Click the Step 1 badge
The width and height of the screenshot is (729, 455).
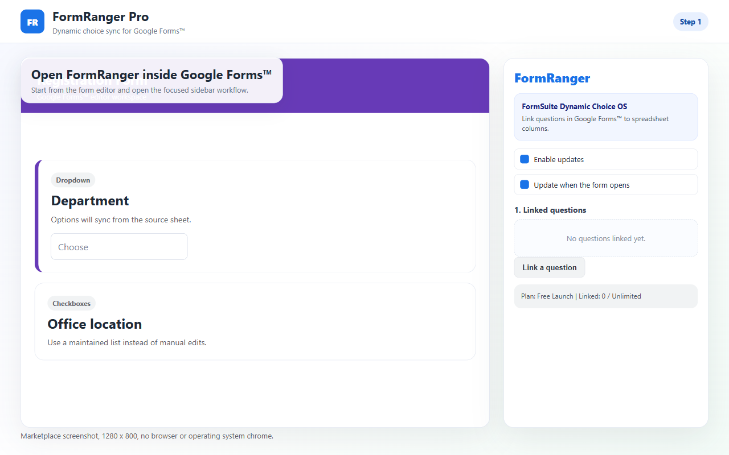coord(690,22)
